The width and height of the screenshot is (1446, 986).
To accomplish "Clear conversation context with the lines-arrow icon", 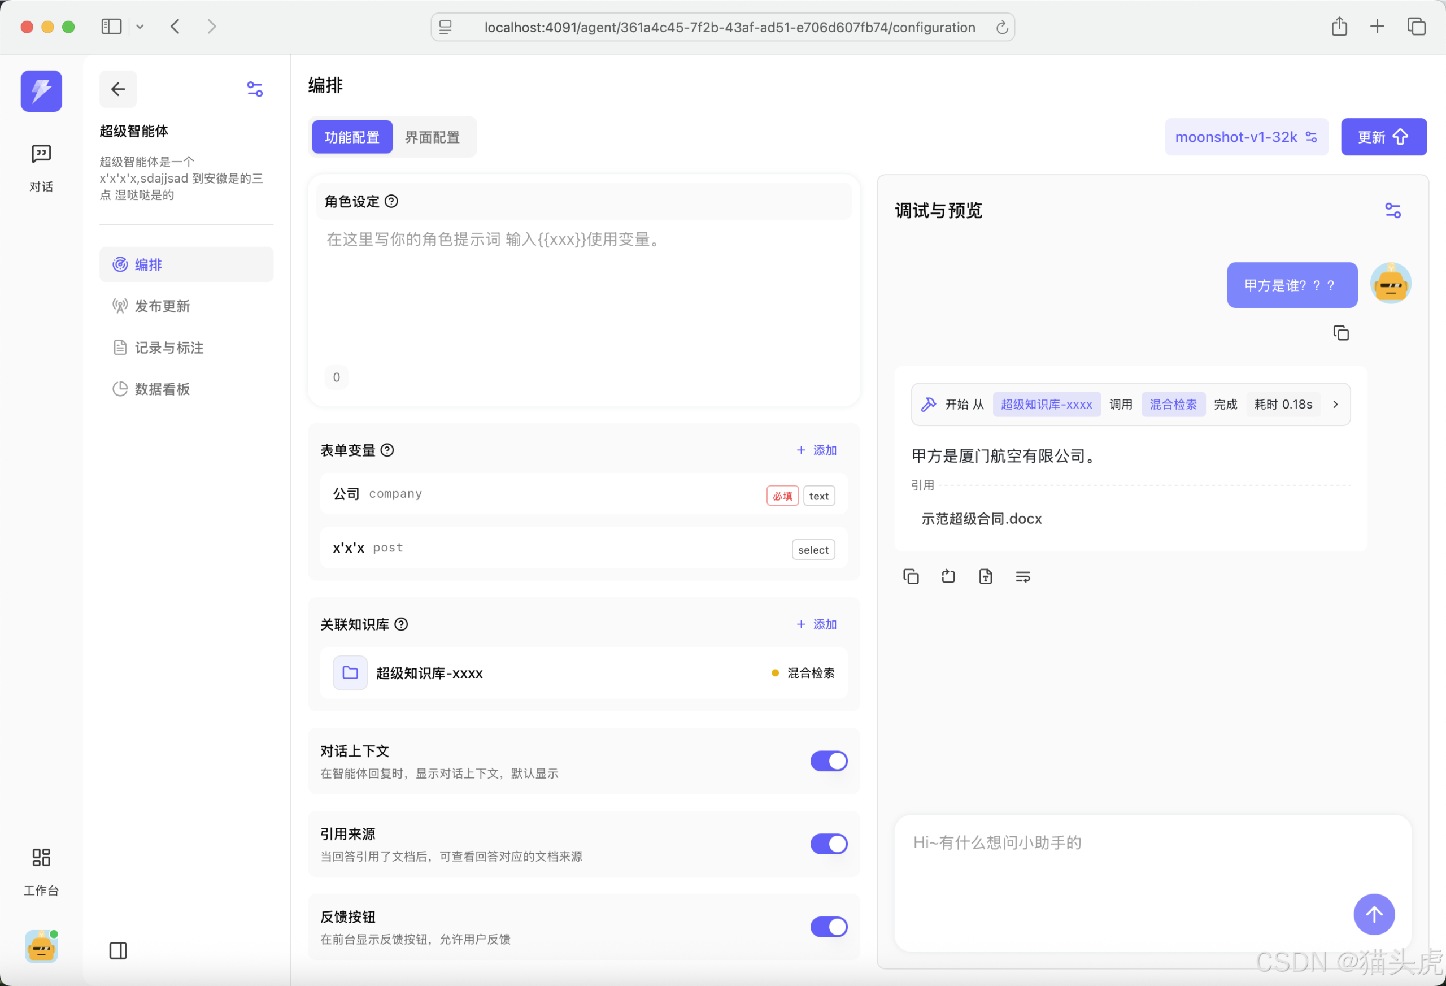I will click(x=1022, y=576).
